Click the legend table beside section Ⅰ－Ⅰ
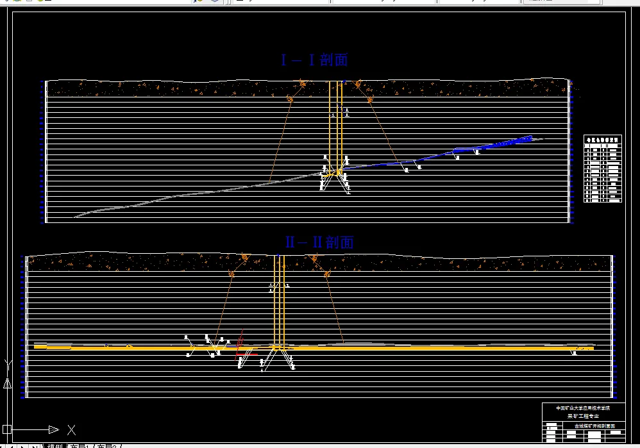The width and height of the screenshot is (640, 448). [x=602, y=169]
